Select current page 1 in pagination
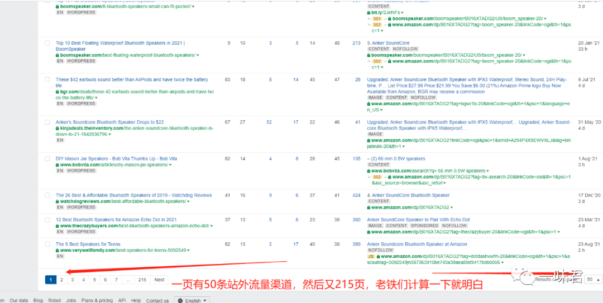The image size is (603, 303). click(x=50, y=280)
